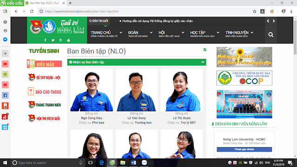Open the OCOP program banner

245,78
